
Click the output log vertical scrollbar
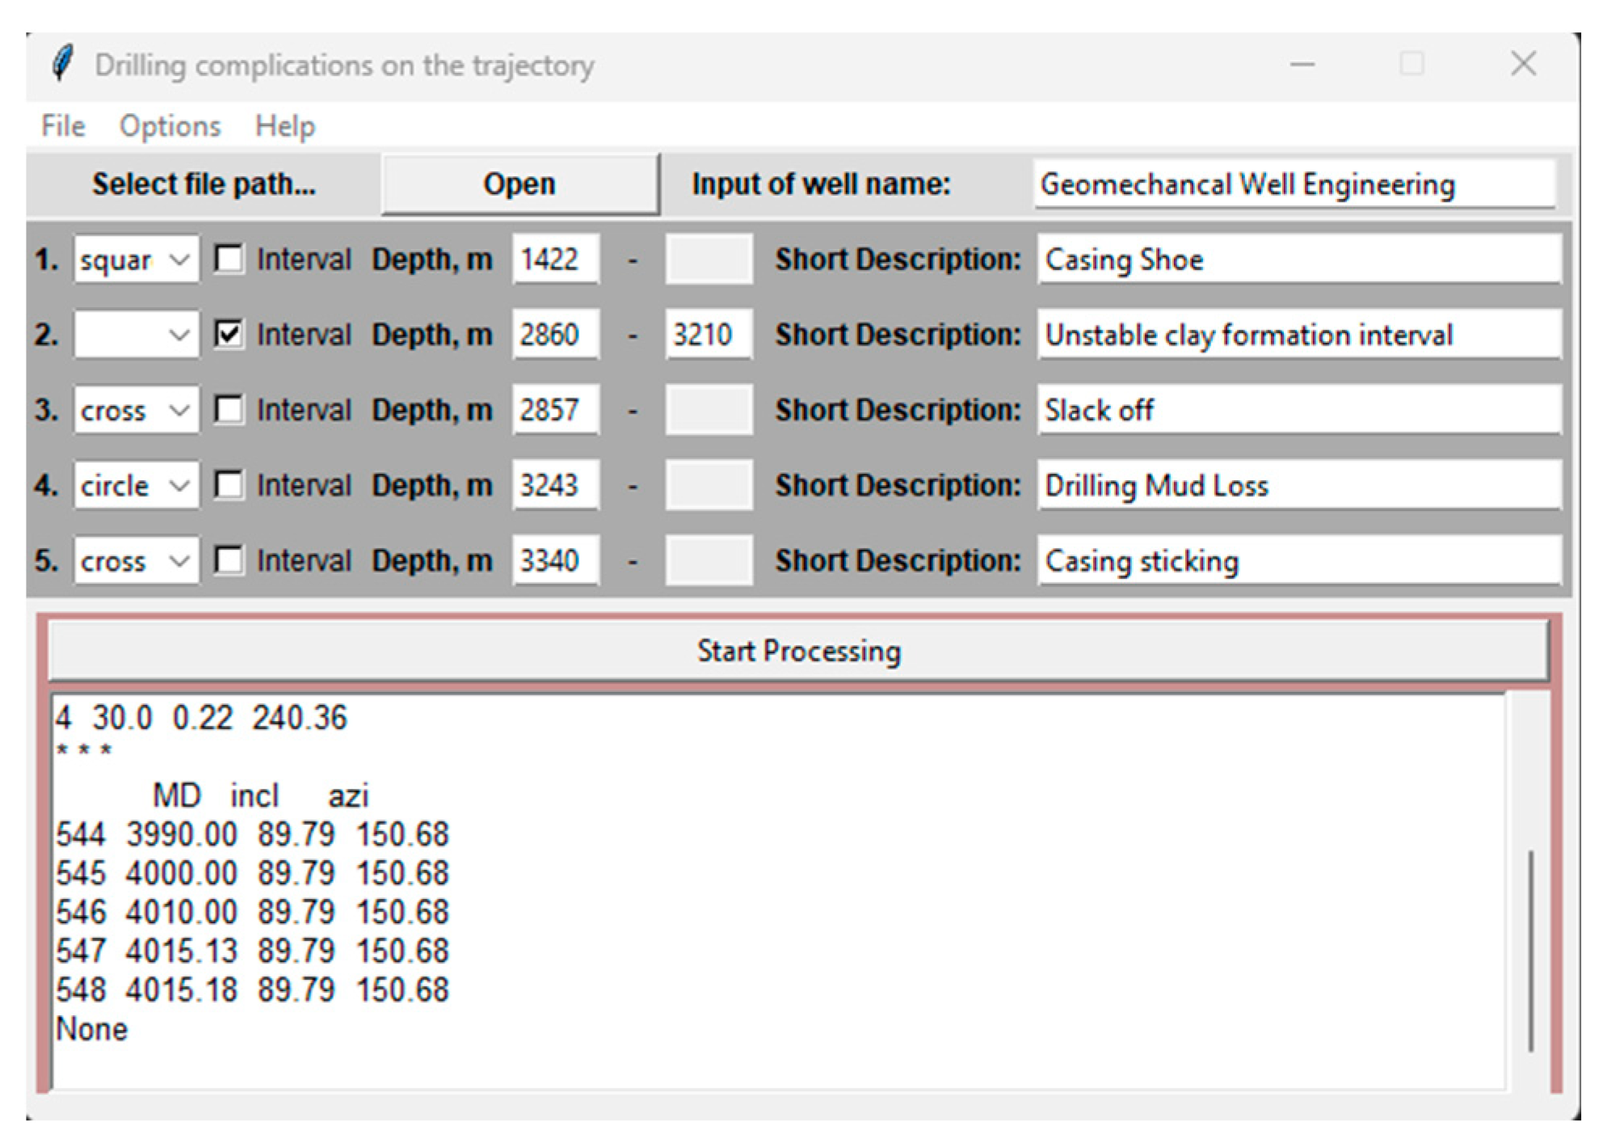click(1529, 950)
